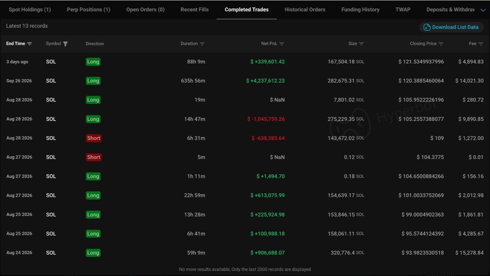Open the Historical Orders tab
490x276 pixels.
(305, 9)
